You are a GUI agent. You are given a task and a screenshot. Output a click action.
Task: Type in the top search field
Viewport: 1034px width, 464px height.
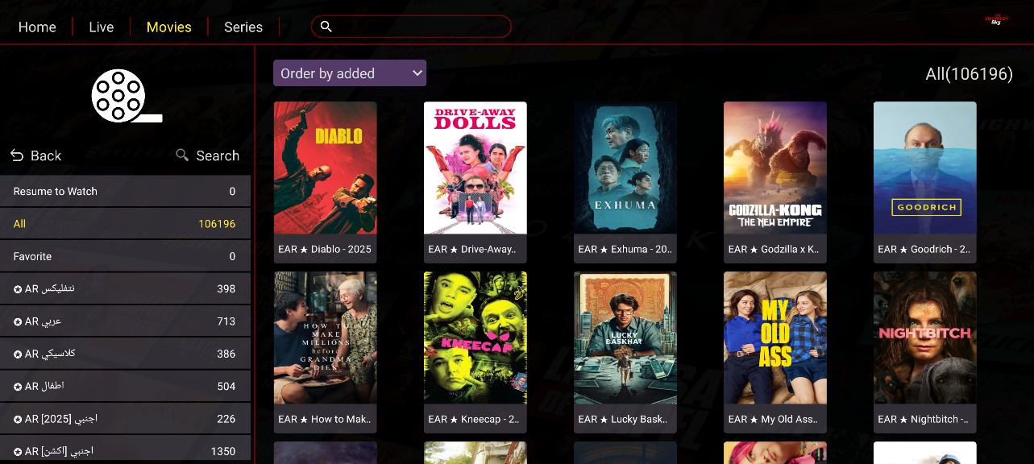(419, 27)
